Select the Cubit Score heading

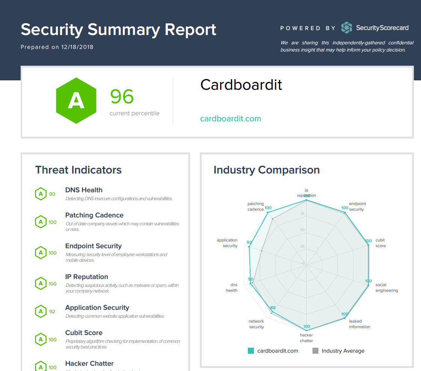(x=84, y=333)
